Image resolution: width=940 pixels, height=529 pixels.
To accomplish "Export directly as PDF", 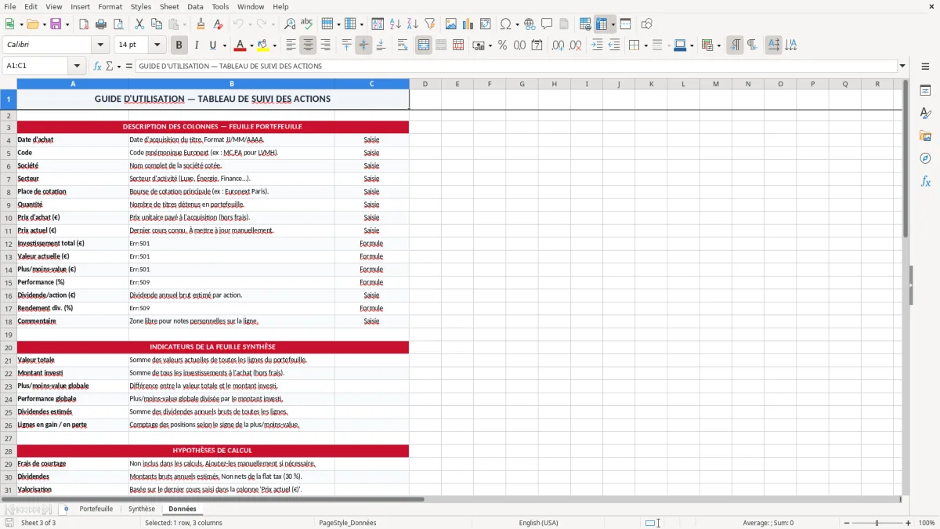I will coord(84,24).
